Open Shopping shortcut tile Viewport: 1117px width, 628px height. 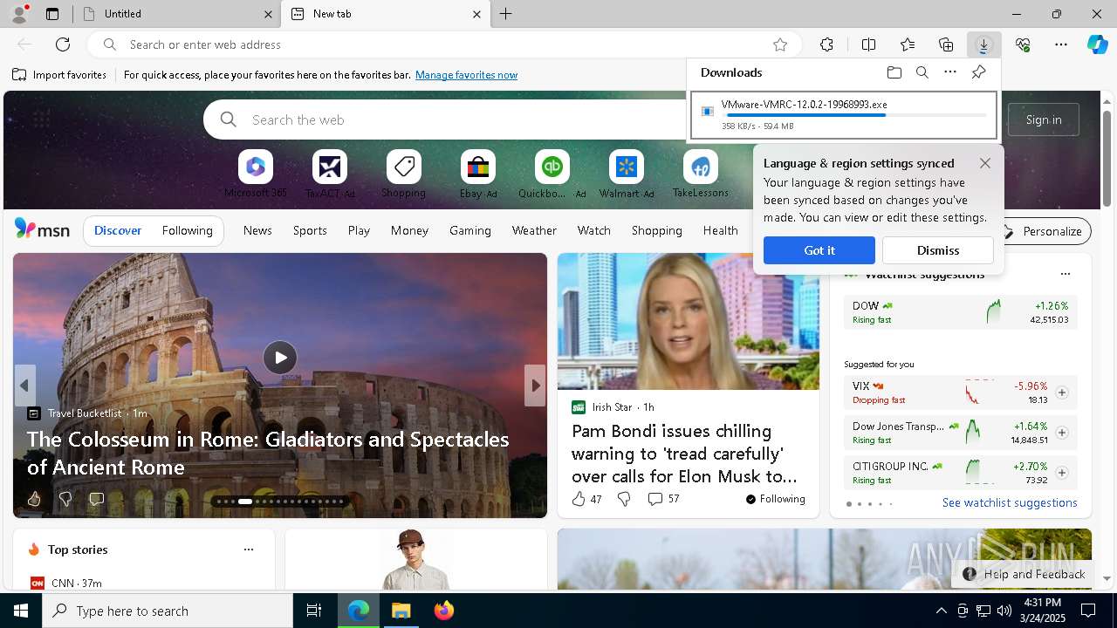403,174
